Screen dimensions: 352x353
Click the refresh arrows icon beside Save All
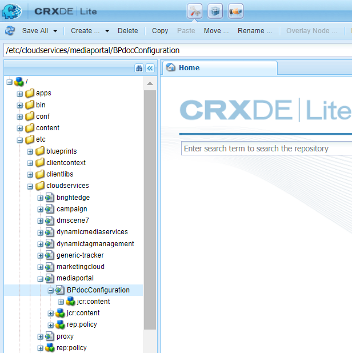coord(10,31)
